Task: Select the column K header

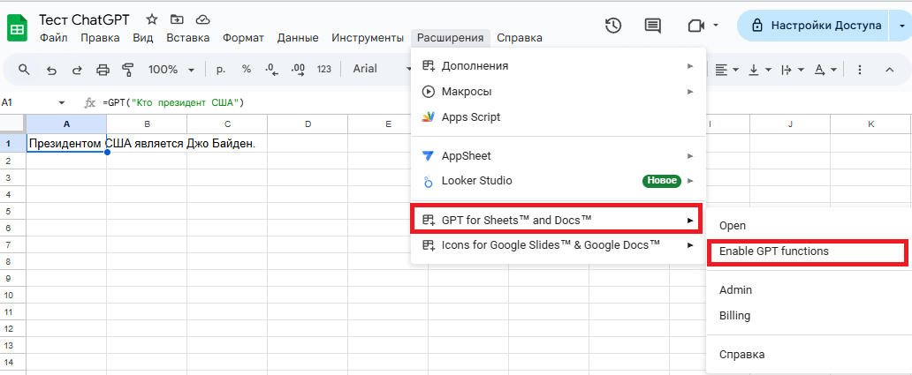Action: [x=870, y=124]
